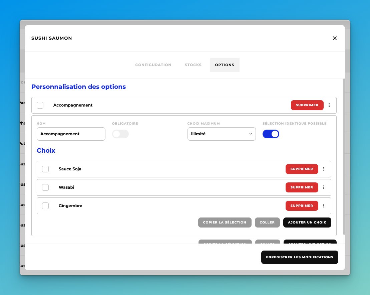
Task: Delete Gingembre using Supprimer
Action: point(302,206)
